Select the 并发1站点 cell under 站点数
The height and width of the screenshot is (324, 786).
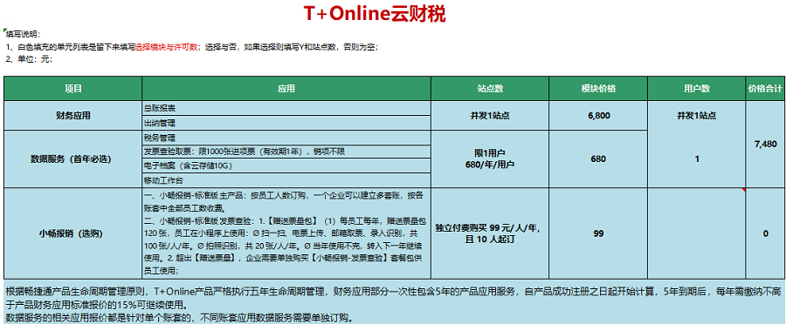click(490, 116)
